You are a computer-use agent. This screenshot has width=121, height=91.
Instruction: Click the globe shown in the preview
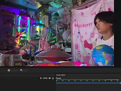coord(103,55)
